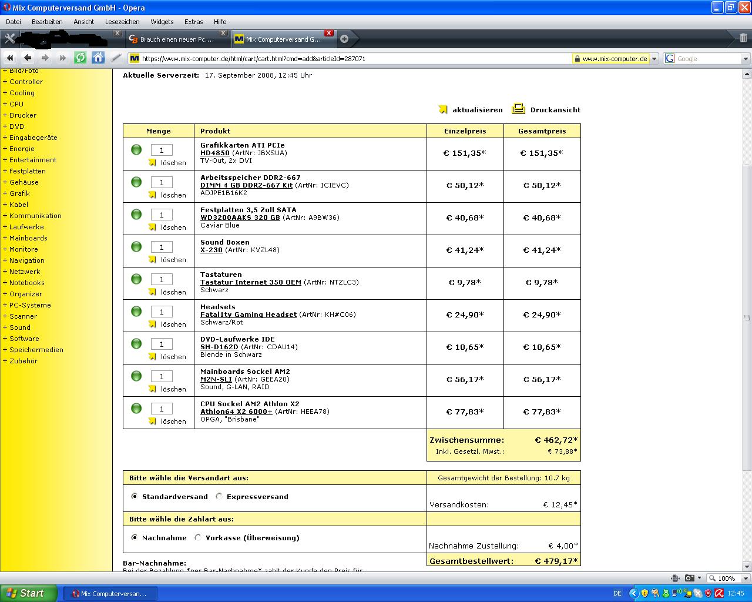Open the Datei menu
The width and height of the screenshot is (752, 602).
coord(14,22)
